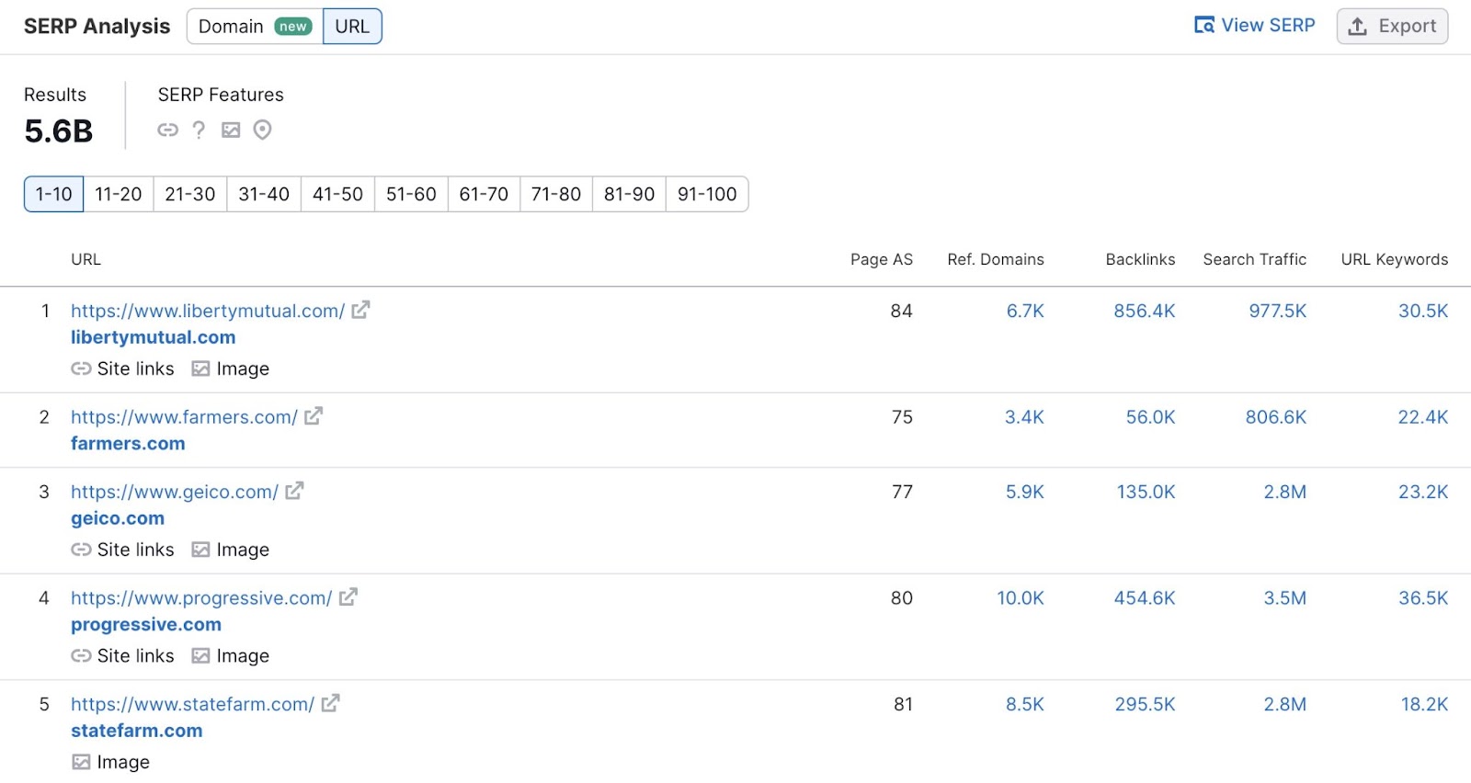
Task: Show results page 61-70
Action: pyautogui.click(x=484, y=194)
